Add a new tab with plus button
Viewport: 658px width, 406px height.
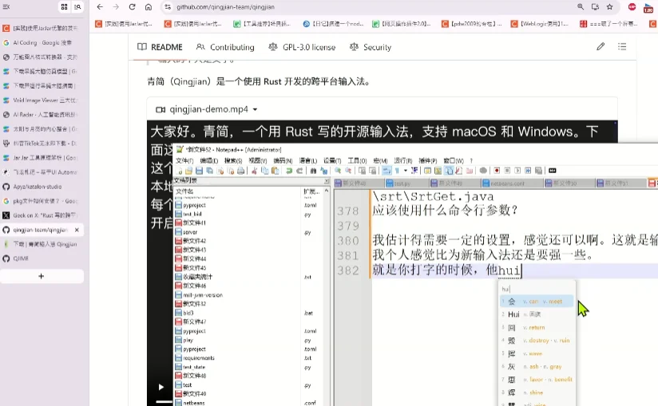pos(42,276)
